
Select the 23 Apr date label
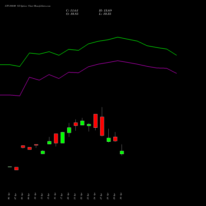[x=88, y=196]
